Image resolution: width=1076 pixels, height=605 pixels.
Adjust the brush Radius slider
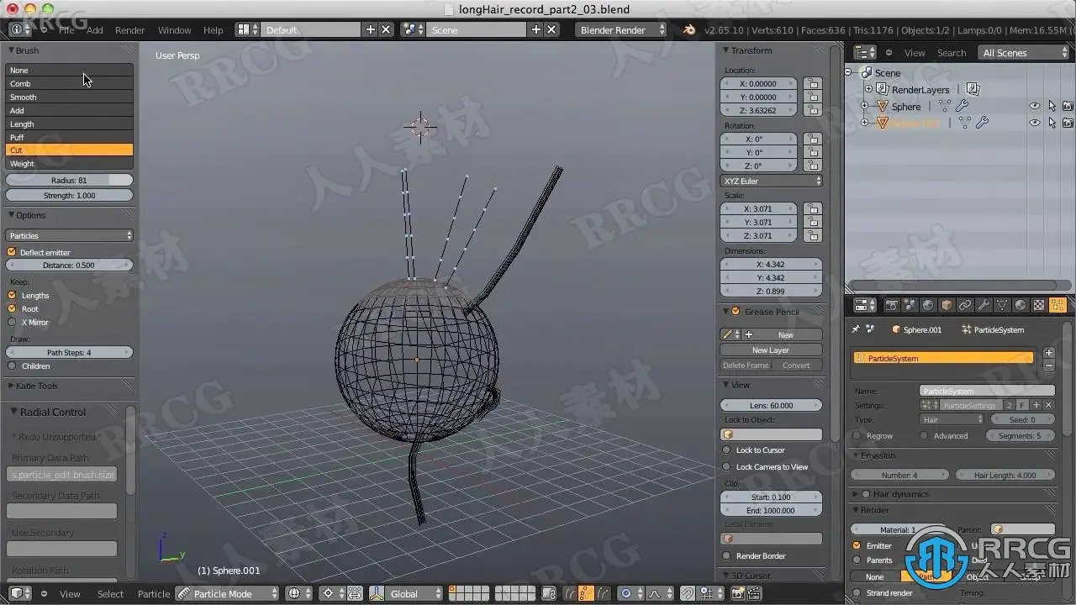tap(69, 180)
